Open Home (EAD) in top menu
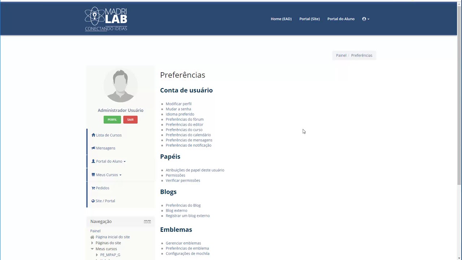Image resolution: width=462 pixels, height=260 pixels. 281,19
